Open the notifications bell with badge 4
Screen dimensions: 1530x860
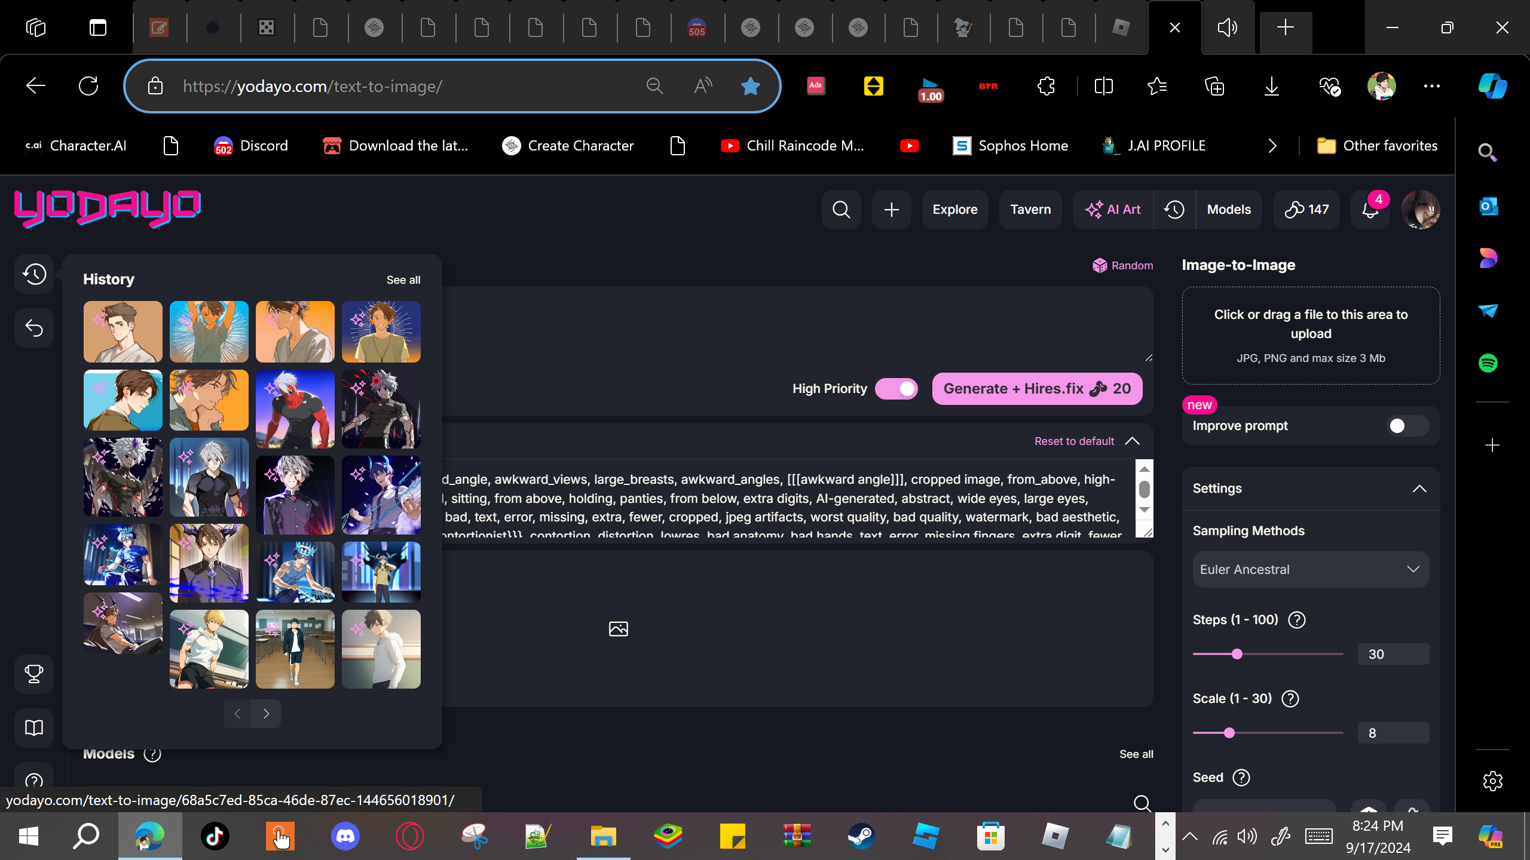point(1370,210)
